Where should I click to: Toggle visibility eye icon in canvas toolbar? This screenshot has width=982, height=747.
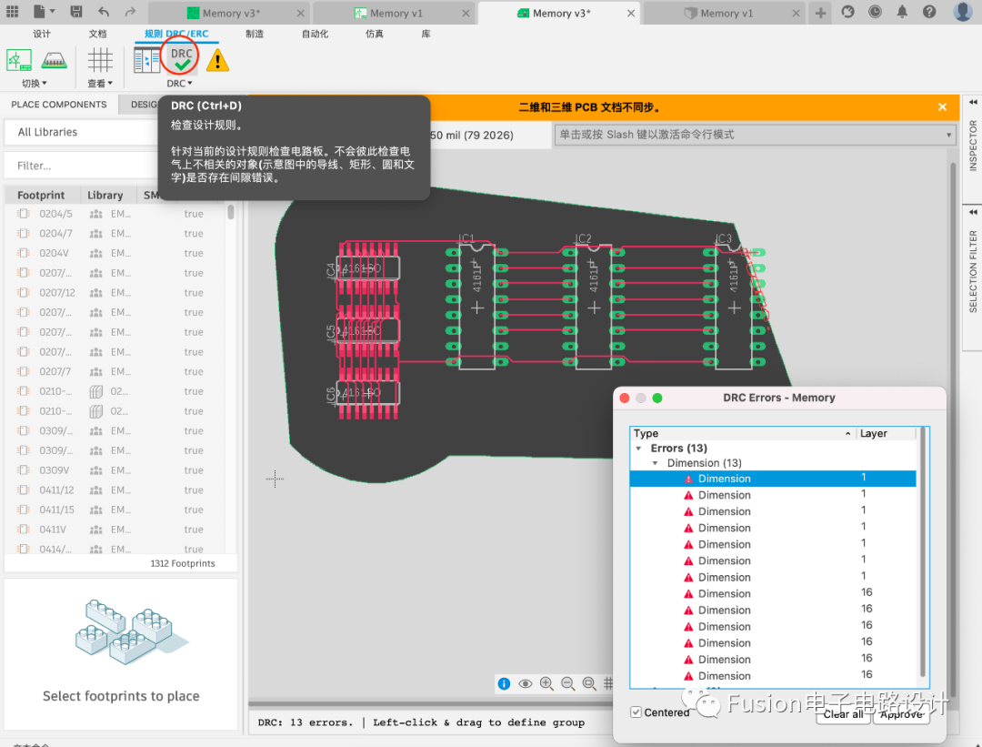pyautogui.click(x=526, y=683)
